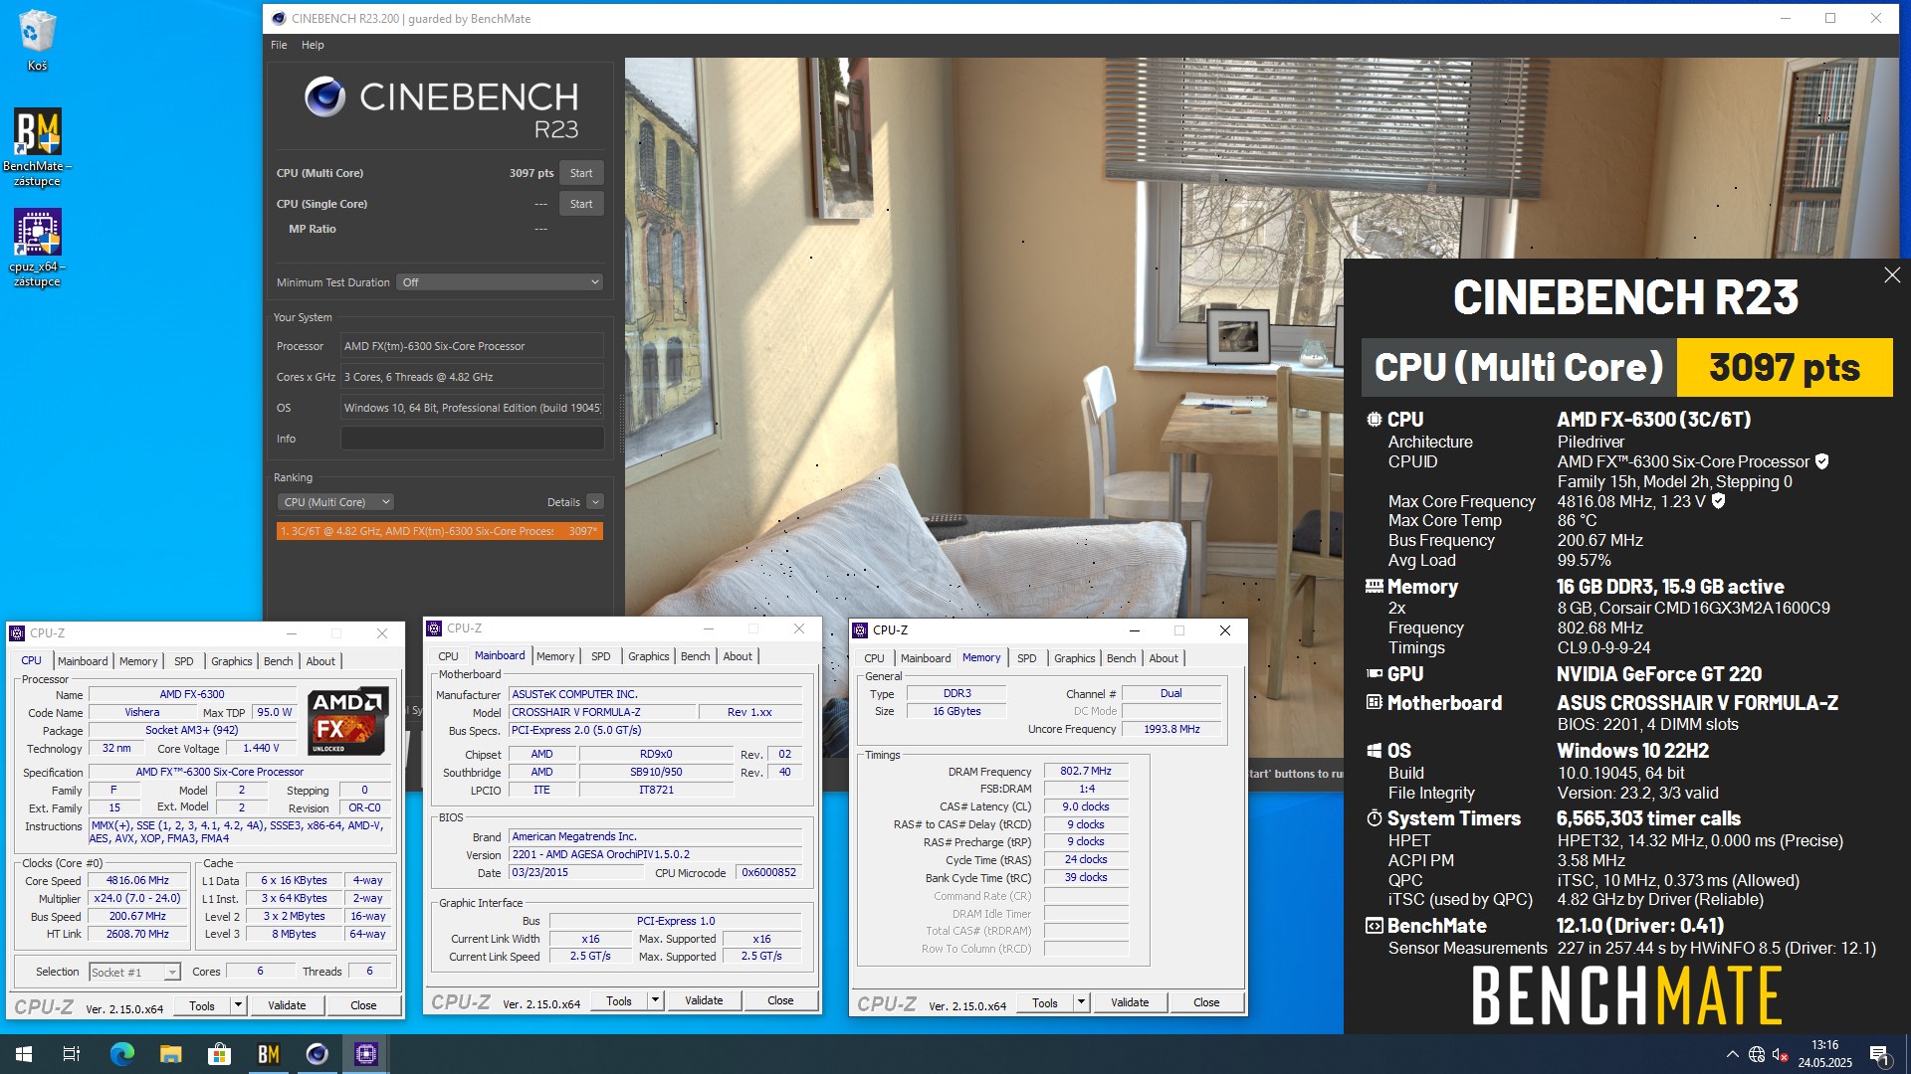Open the File menu in Cinebench

[279, 45]
